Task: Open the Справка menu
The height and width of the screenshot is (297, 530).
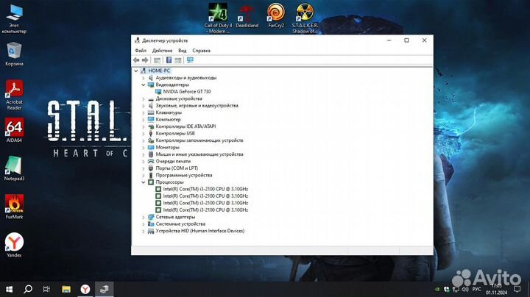Action: click(x=201, y=51)
